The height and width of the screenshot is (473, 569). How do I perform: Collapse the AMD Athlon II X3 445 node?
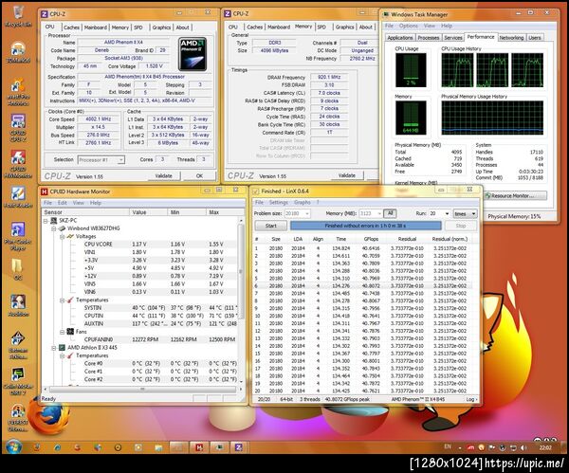pos(53,348)
